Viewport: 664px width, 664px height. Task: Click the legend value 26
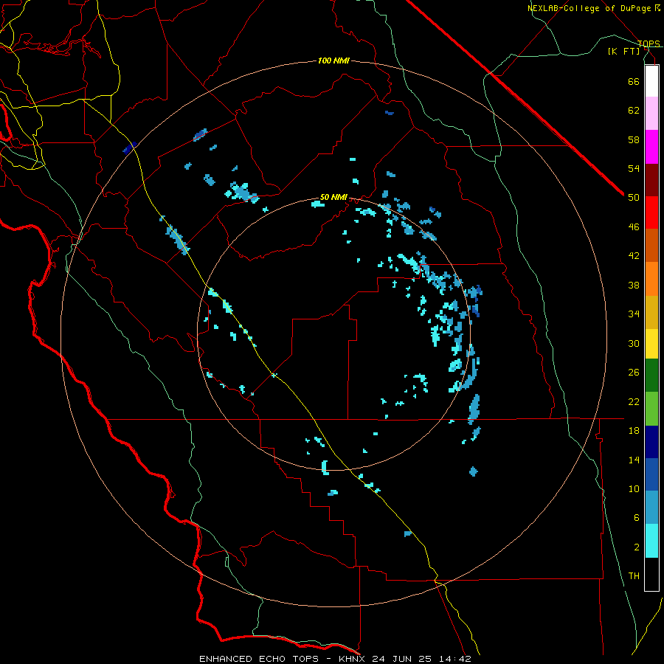pos(634,373)
